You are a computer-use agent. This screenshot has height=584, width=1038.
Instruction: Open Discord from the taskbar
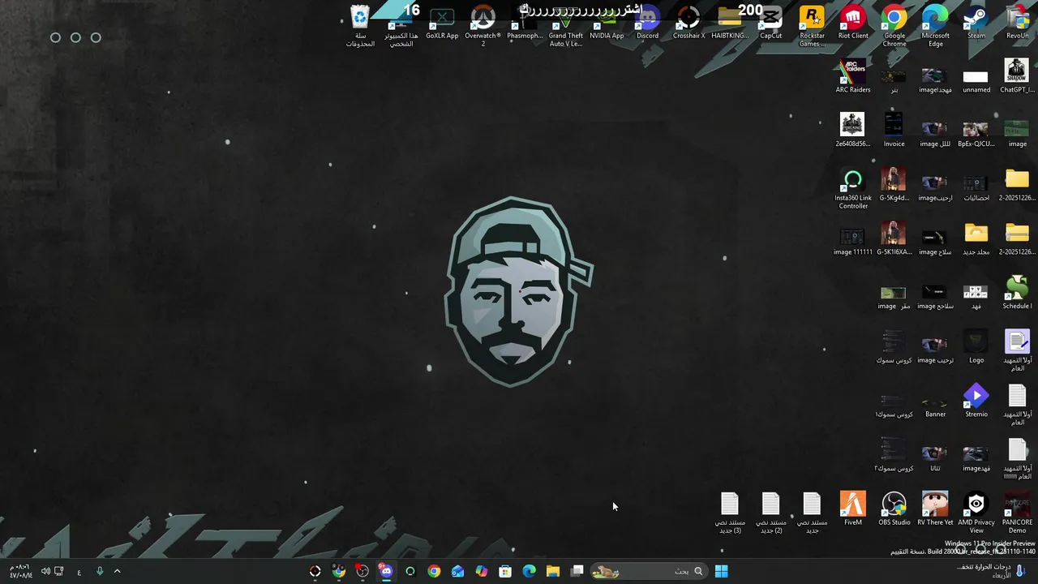(386, 571)
